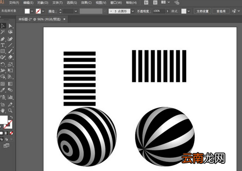This screenshot has height=171, width=242.
Task: Set paint mode to Color
Action: (1, 133)
